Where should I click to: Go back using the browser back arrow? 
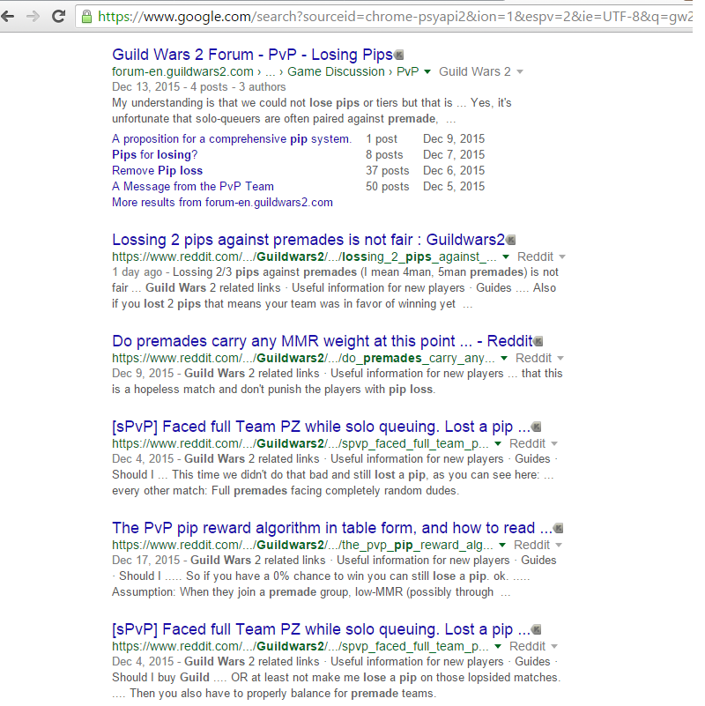[8, 17]
